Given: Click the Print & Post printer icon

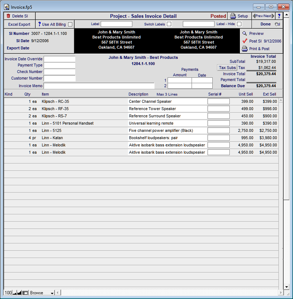Looking at the screenshot, I should (x=245, y=49).
